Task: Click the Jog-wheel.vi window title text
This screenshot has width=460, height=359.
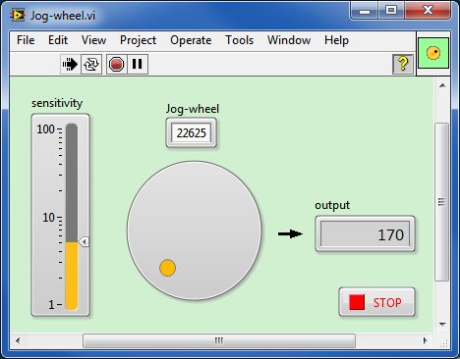Action: pos(63,16)
